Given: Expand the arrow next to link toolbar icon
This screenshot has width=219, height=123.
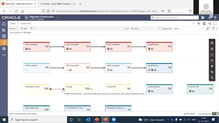Looking at the screenshot, I should pos(35,28).
